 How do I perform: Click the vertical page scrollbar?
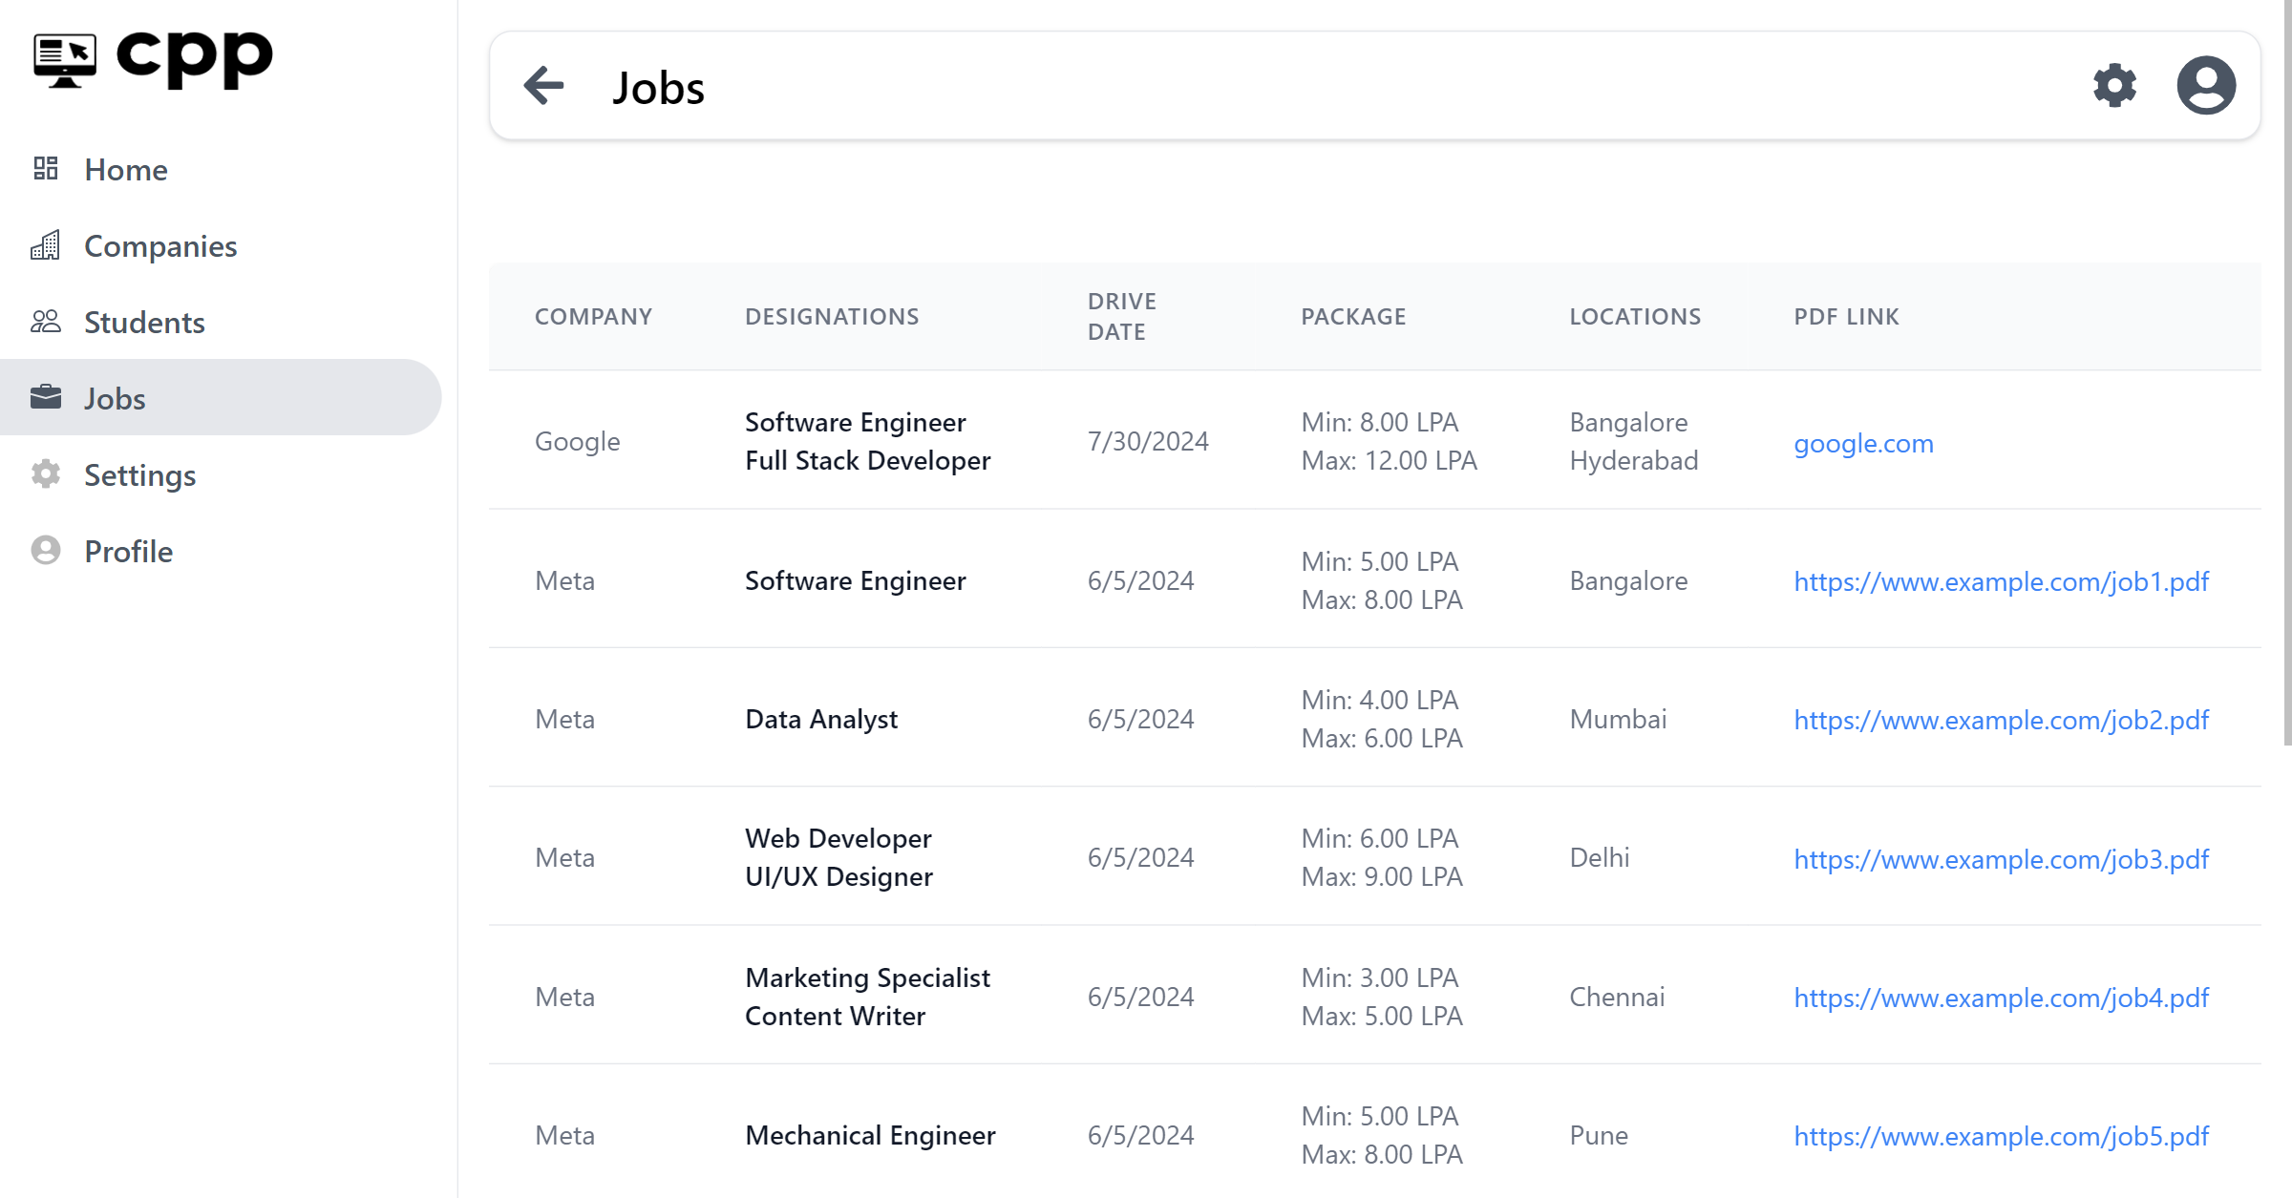(x=2286, y=372)
